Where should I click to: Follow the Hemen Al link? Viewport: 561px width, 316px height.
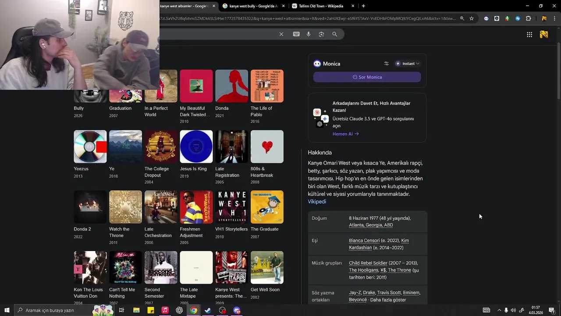click(x=345, y=134)
